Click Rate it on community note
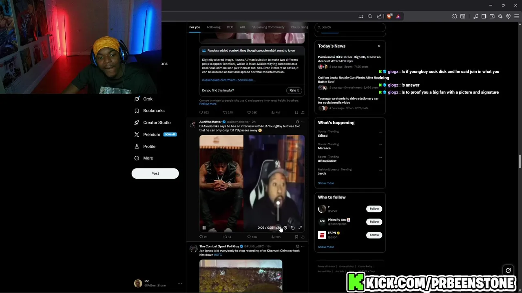 point(294,90)
